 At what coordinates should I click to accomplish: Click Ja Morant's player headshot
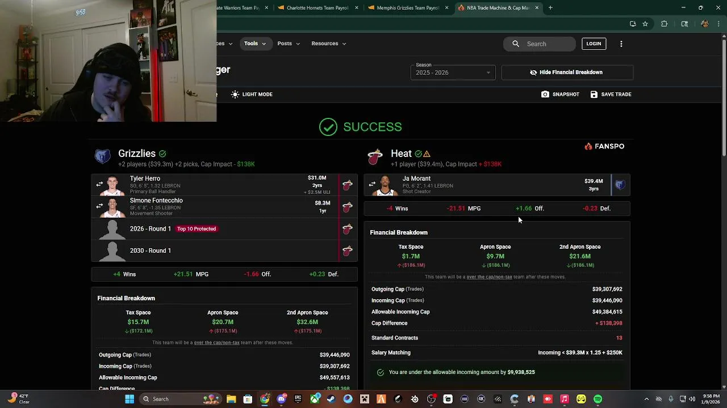(x=385, y=186)
